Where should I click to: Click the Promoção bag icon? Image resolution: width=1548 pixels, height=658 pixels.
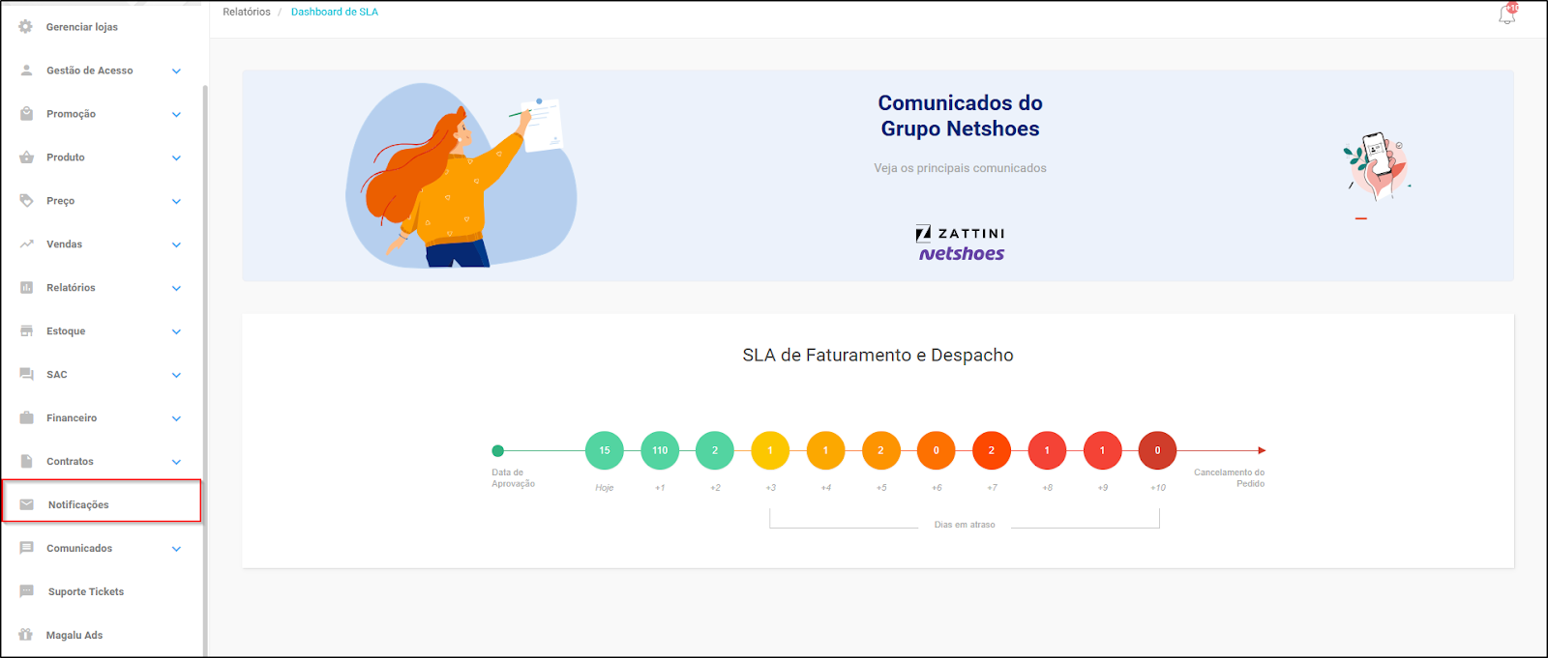(x=26, y=114)
